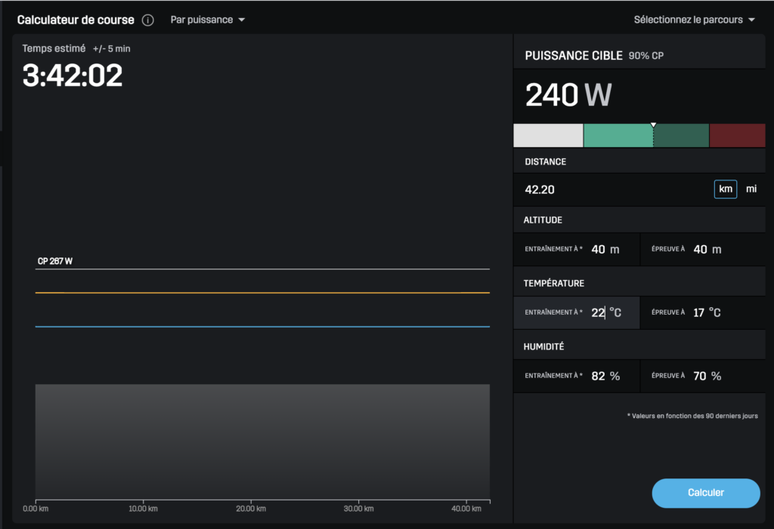
Task: Click the 'CP 267 W' chart label
Action: click(54, 261)
